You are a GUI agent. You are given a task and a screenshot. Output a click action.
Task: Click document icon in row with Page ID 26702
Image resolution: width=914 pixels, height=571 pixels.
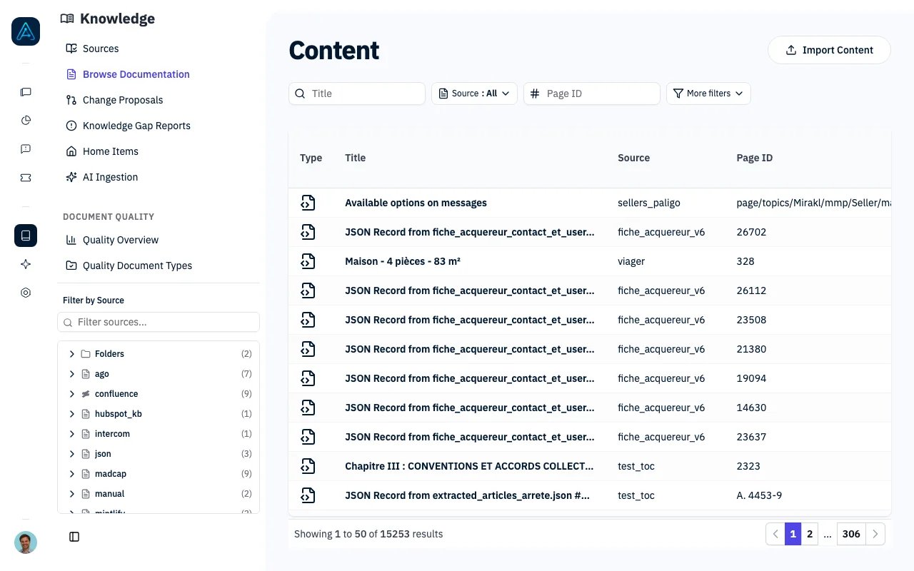(308, 232)
